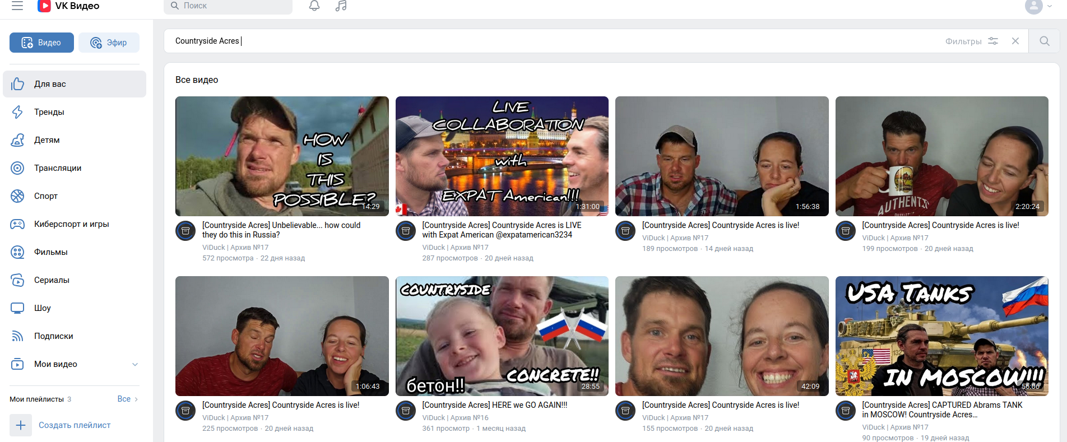Switch to the Видео tab
The width and height of the screenshot is (1067, 442).
click(x=41, y=43)
